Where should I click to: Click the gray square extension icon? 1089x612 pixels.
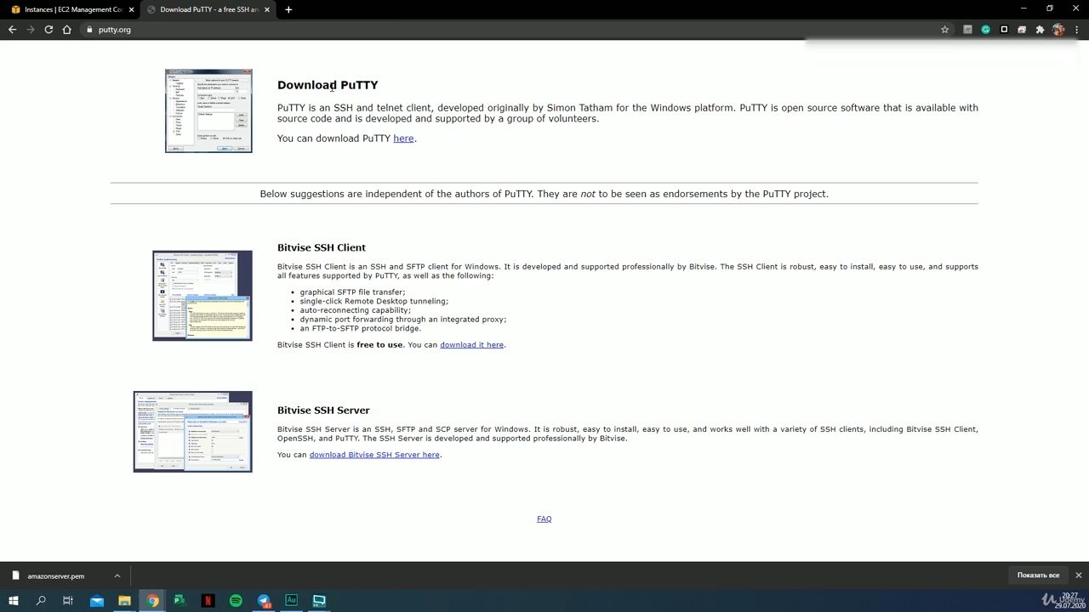[967, 30]
